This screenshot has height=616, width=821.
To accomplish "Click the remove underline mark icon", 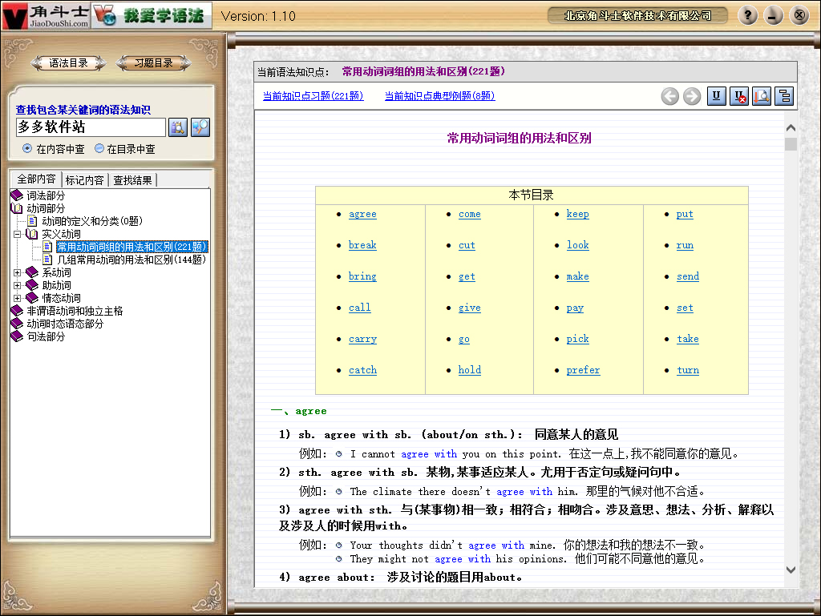I will tap(739, 96).
